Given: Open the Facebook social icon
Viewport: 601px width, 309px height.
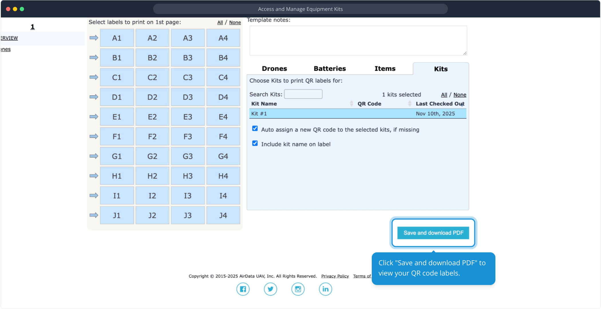Looking at the screenshot, I should pyautogui.click(x=243, y=289).
